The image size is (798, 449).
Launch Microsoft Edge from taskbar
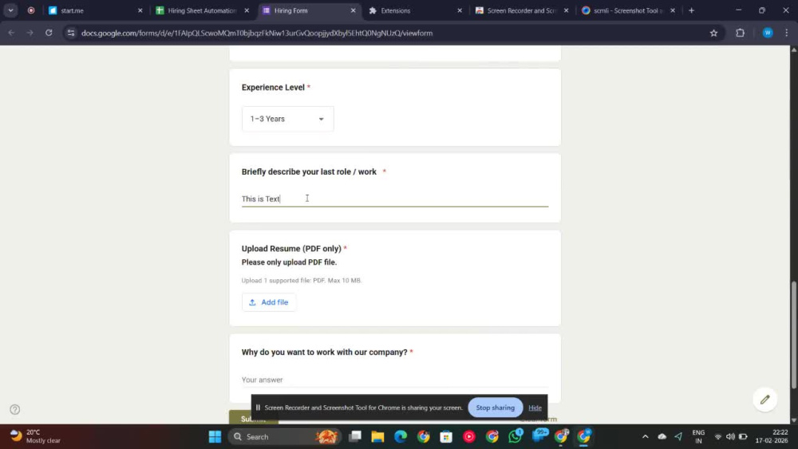click(401, 436)
